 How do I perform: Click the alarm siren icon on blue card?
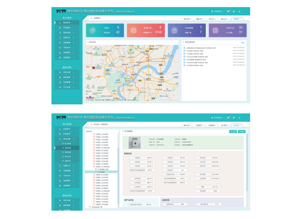[175, 30]
